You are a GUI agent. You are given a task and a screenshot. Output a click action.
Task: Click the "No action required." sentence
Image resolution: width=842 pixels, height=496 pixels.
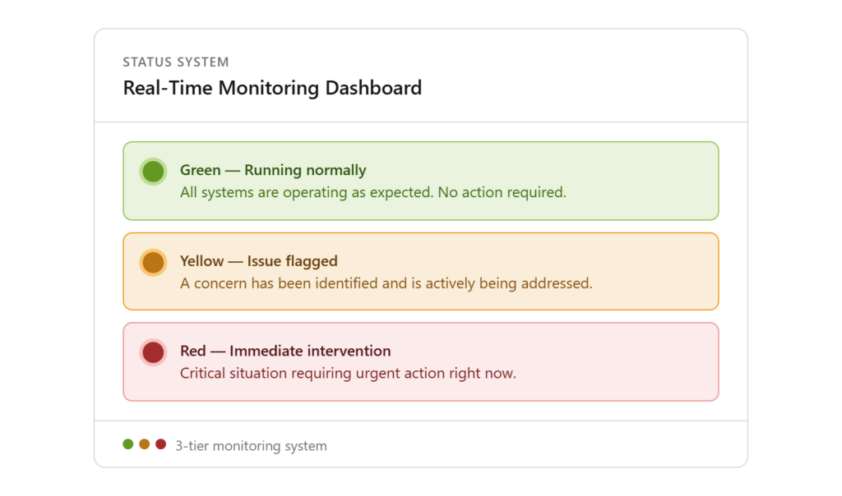pos(502,192)
